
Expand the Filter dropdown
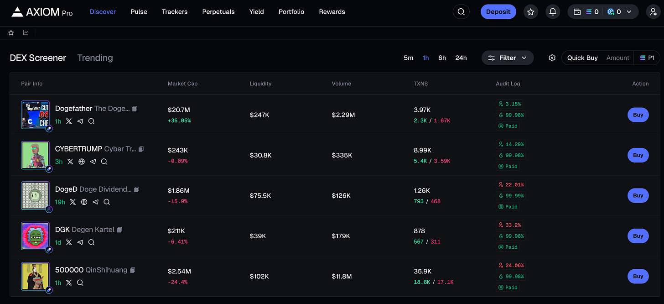click(x=508, y=58)
